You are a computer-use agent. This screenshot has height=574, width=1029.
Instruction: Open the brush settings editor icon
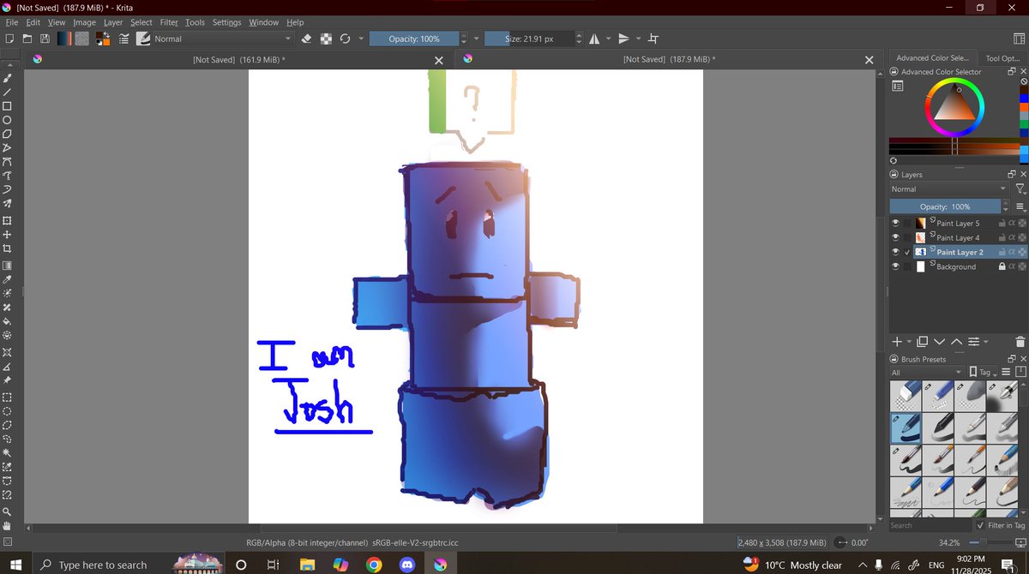pos(124,39)
